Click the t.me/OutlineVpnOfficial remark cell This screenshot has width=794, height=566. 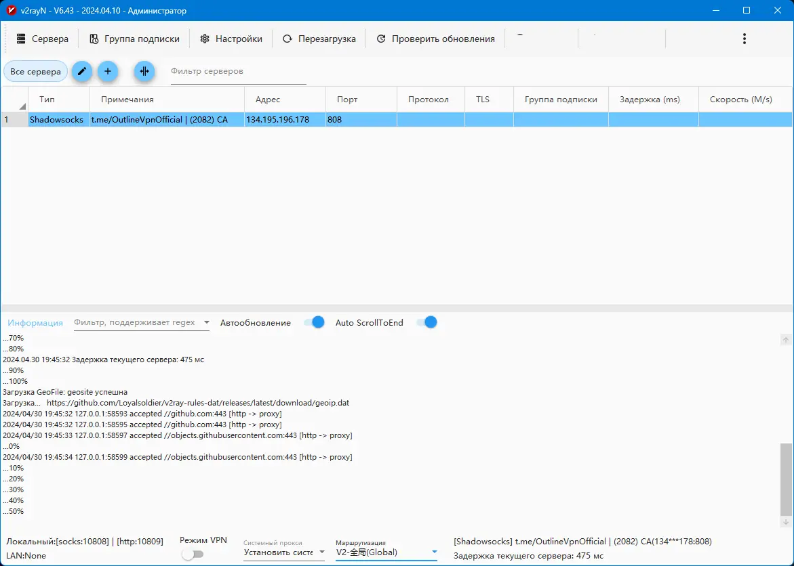(x=167, y=120)
